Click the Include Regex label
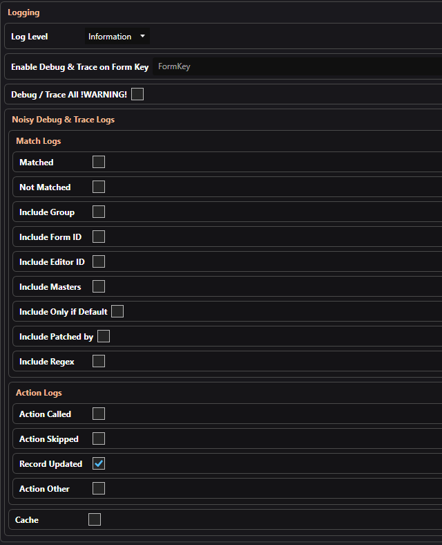 [47, 362]
